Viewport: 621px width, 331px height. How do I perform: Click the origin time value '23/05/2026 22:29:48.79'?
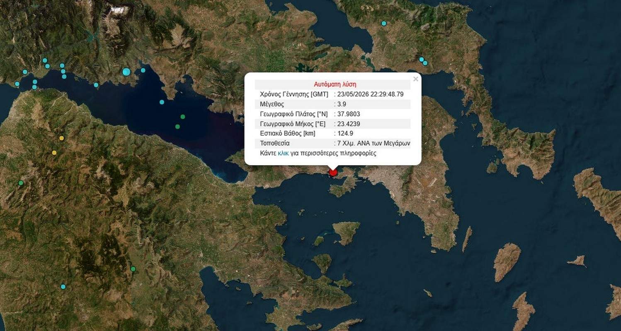click(370, 94)
